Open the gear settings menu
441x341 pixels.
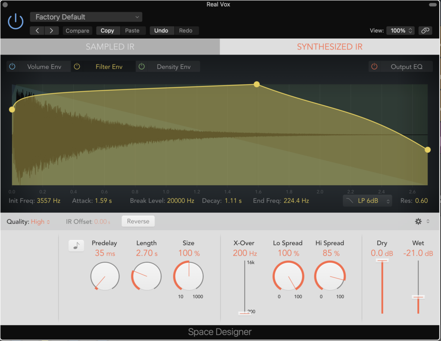pyautogui.click(x=418, y=221)
